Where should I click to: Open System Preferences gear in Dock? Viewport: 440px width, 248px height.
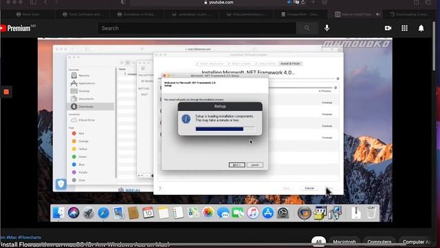coord(283,213)
